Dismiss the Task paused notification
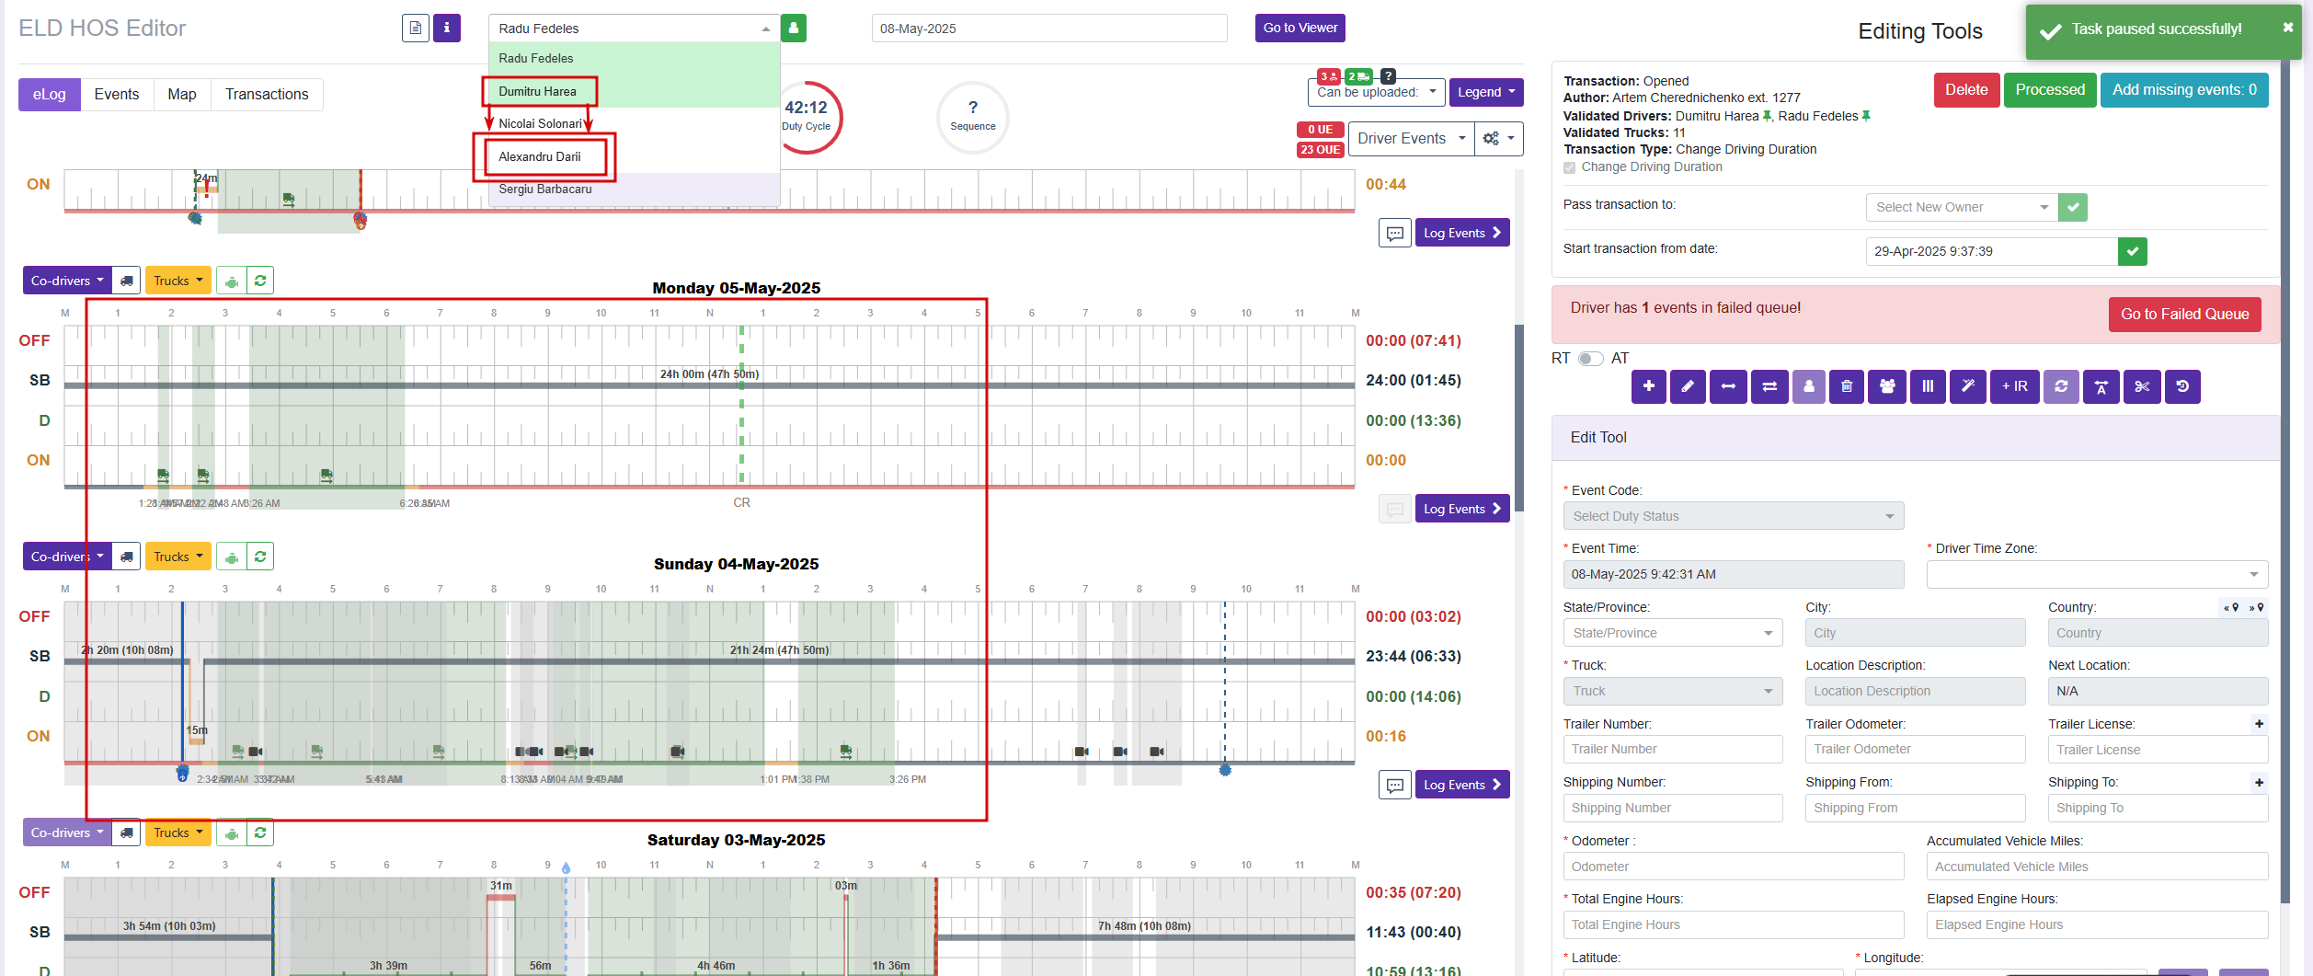This screenshot has height=976, width=2313. (x=2288, y=28)
